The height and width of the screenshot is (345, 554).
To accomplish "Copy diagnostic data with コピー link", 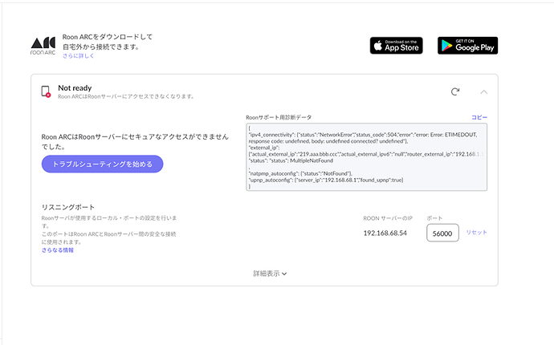I will tap(479, 117).
